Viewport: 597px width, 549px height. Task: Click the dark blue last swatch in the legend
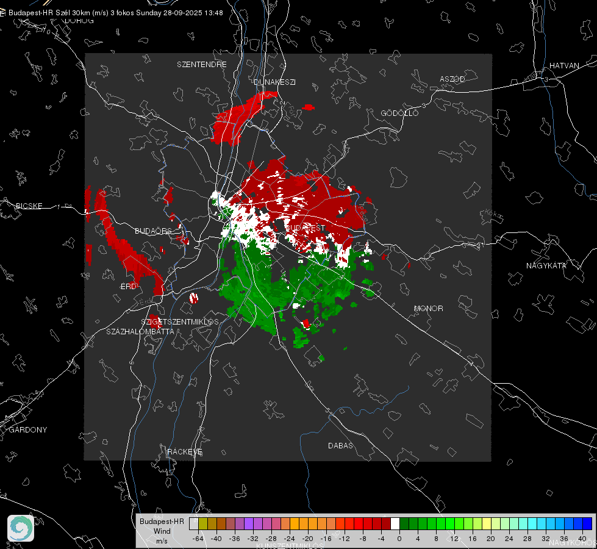pyautogui.click(x=587, y=523)
